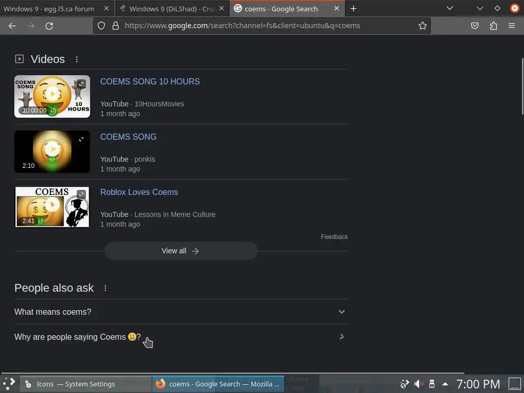Click the Videos section play icon

[19, 59]
